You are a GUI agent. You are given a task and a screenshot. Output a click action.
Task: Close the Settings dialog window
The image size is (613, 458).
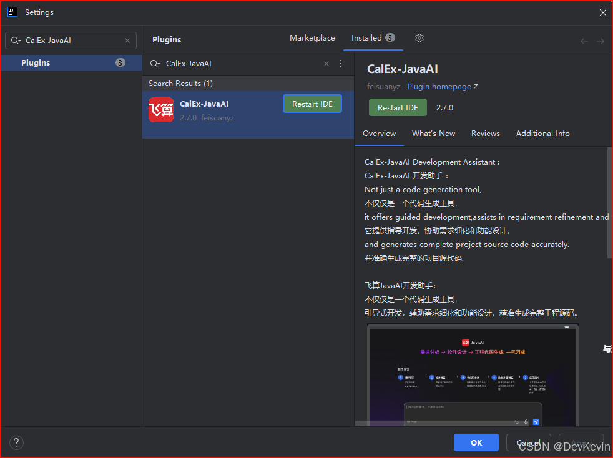603,12
